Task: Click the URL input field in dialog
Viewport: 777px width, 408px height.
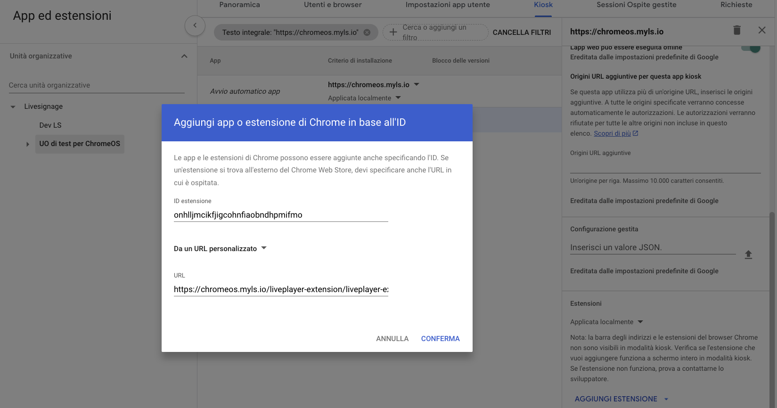Action: (281, 289)
